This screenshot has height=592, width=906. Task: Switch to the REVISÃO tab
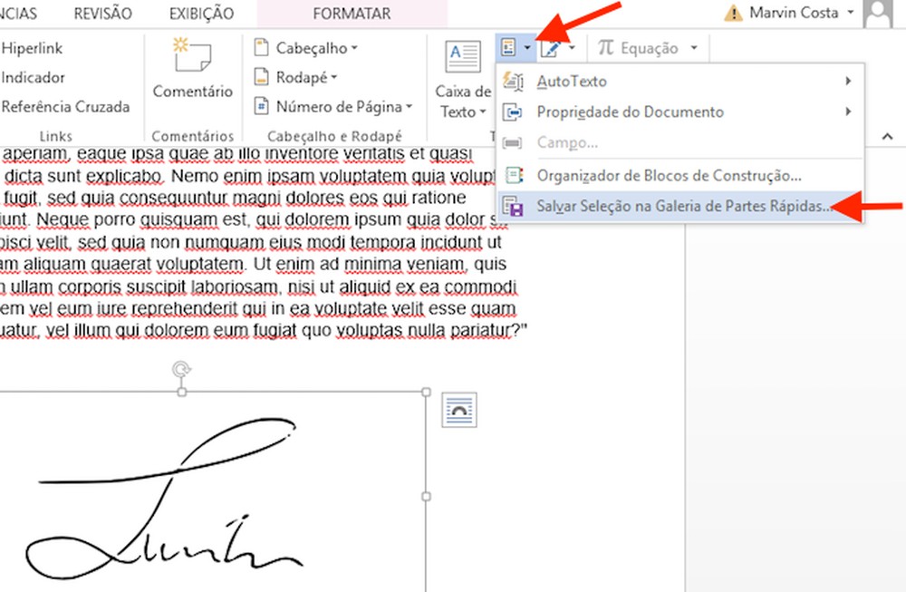click(102, 13)
